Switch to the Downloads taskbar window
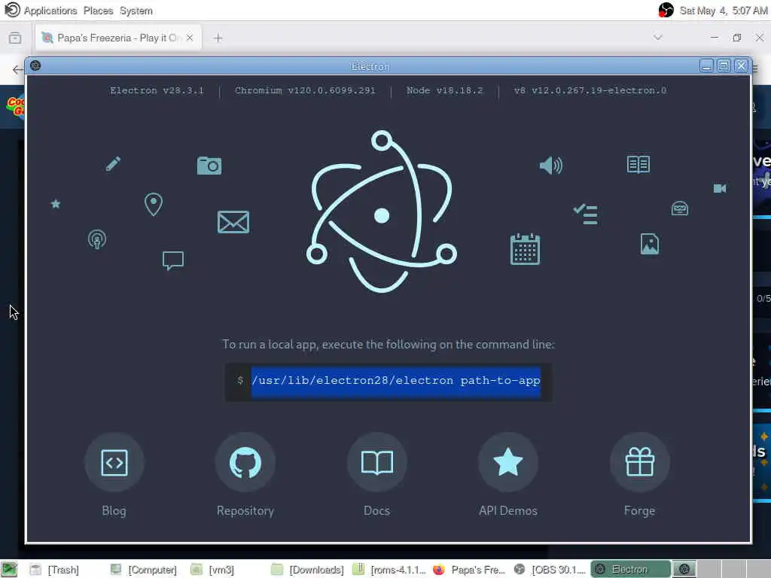 click(307, 570)
